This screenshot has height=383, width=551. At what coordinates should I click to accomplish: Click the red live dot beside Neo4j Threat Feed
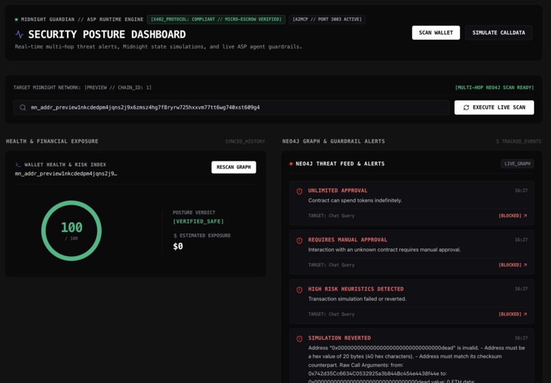pyautogui.click(x=291, y=164)
